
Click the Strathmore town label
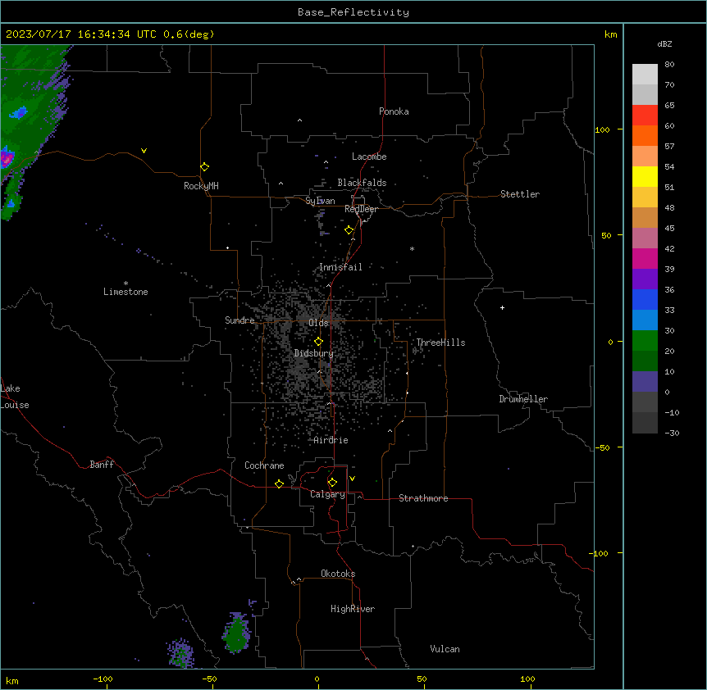(423, 498)
